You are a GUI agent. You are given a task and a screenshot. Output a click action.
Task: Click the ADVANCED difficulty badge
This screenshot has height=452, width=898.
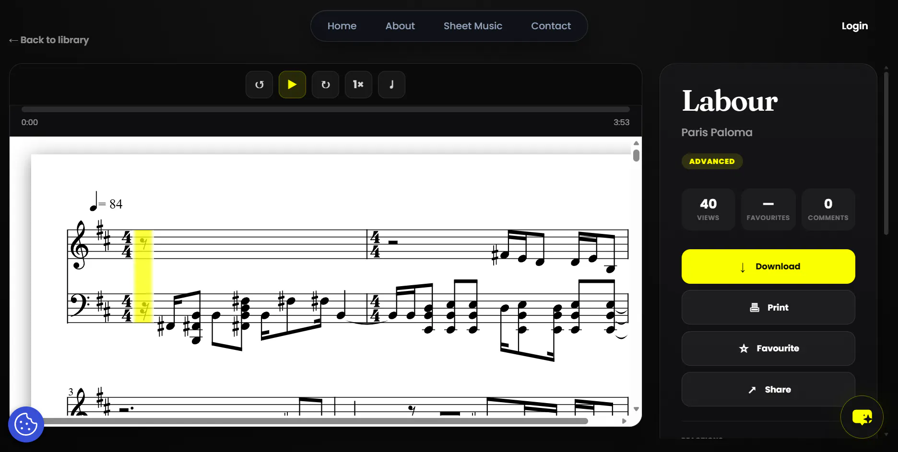pos(712,162)
